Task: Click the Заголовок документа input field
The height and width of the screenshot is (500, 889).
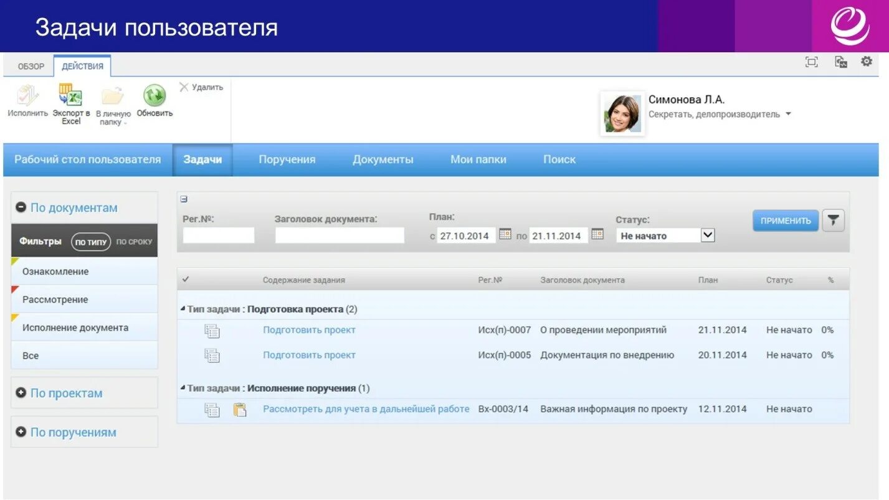Action: (x=340, y=235)
